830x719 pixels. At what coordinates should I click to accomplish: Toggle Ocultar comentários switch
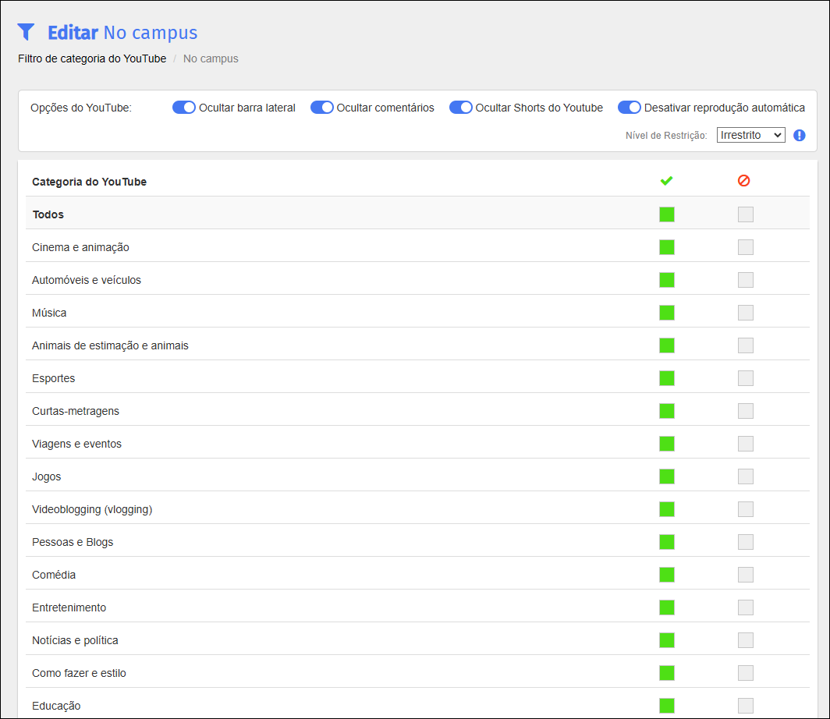[322, 108]
